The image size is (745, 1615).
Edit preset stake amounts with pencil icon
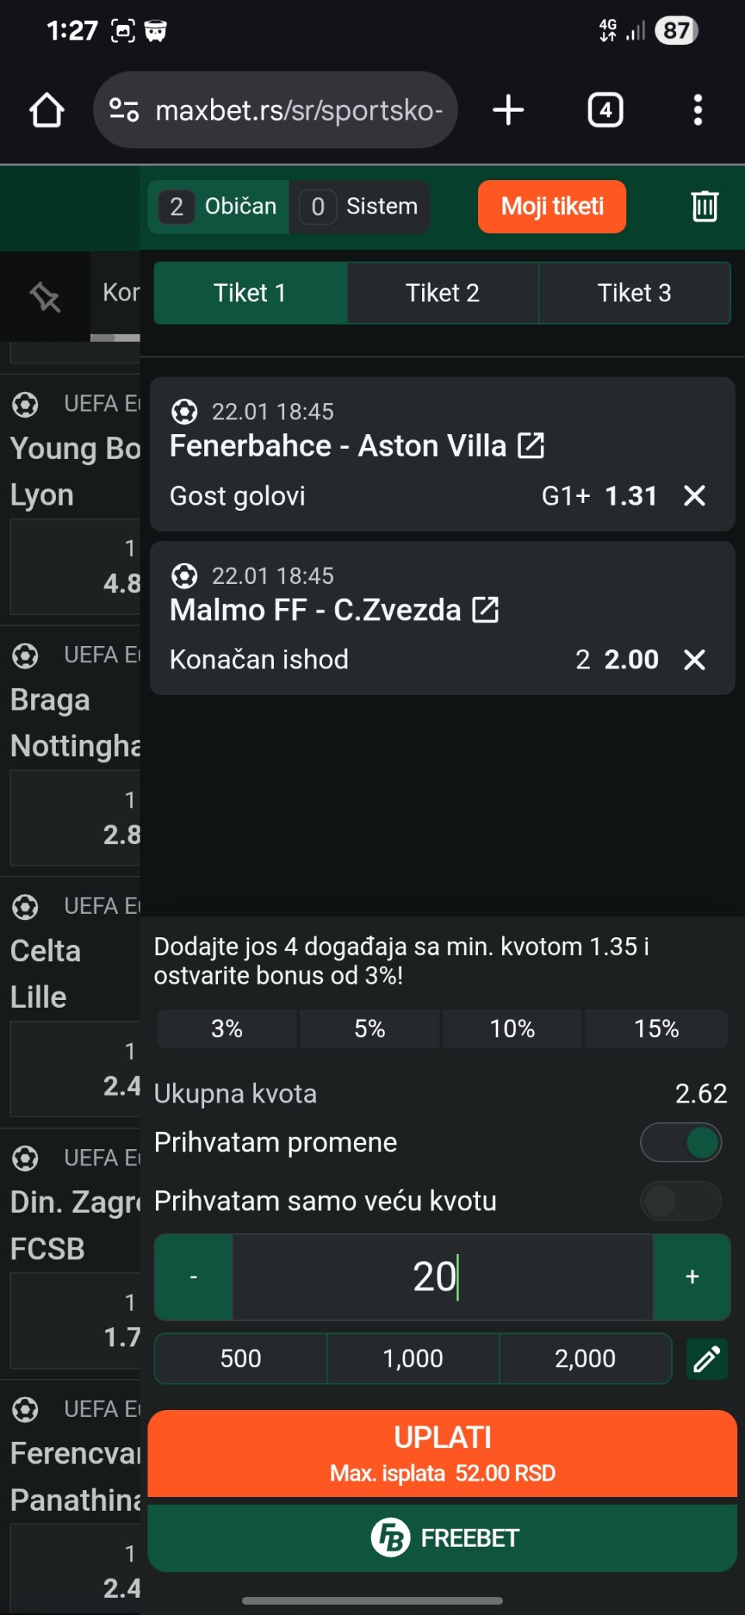[x=707, y=1359]
